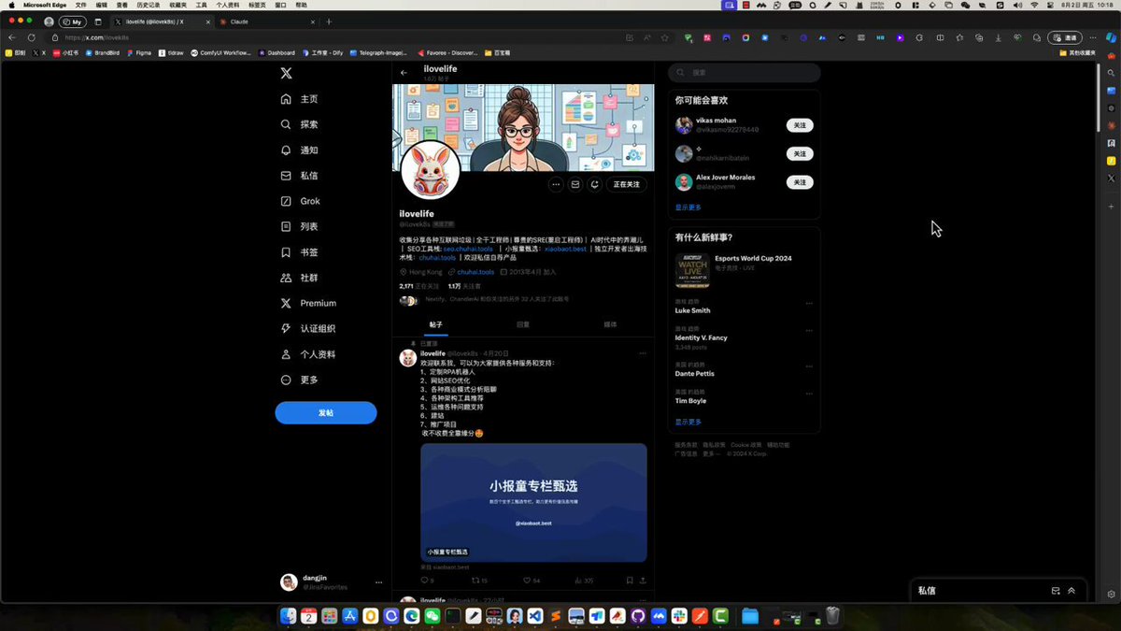This screenshot has width=1121, height=631.
Task: Open 私信 (Messages) in the sidebar
Action: point(300,176)
